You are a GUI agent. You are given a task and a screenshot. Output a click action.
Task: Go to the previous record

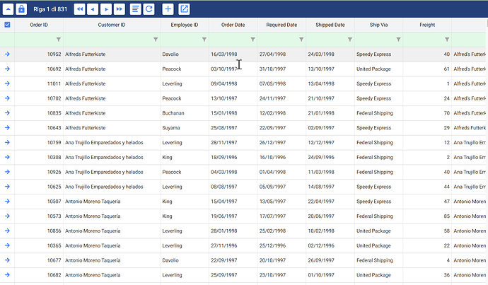(x=93, y=9)
